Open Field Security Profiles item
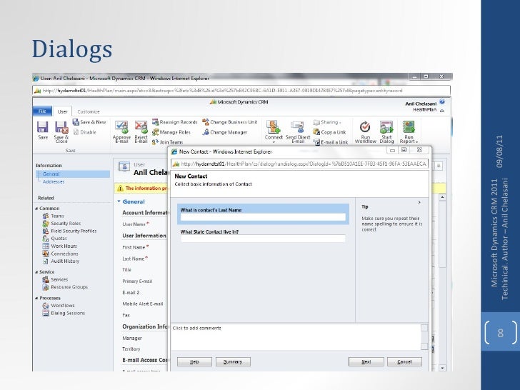The width and height of the screenshot is (520, 390). (69, 231)
